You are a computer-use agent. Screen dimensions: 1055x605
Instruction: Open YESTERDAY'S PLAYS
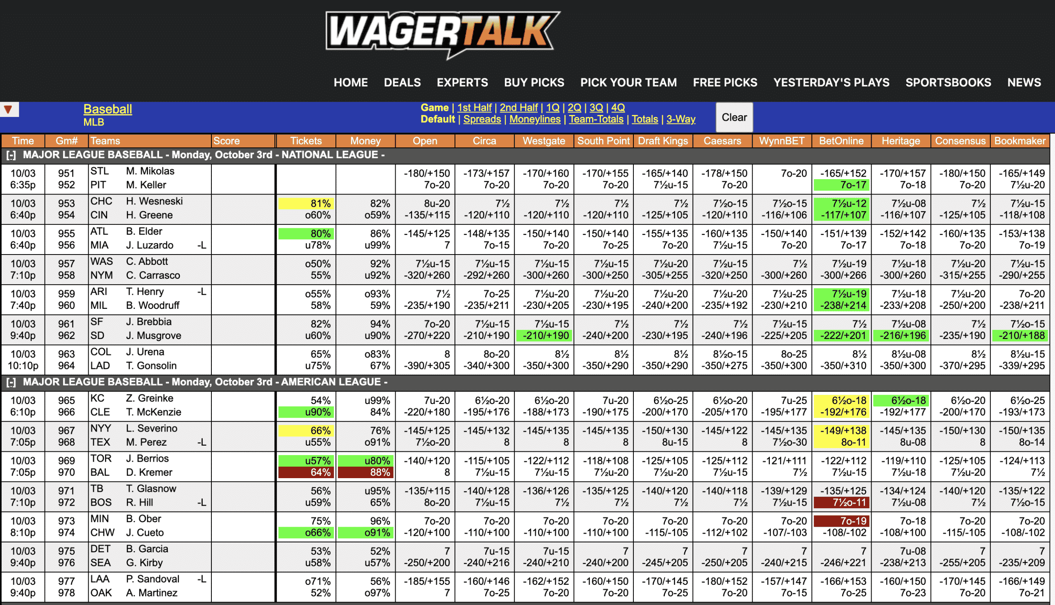[831, 83]
